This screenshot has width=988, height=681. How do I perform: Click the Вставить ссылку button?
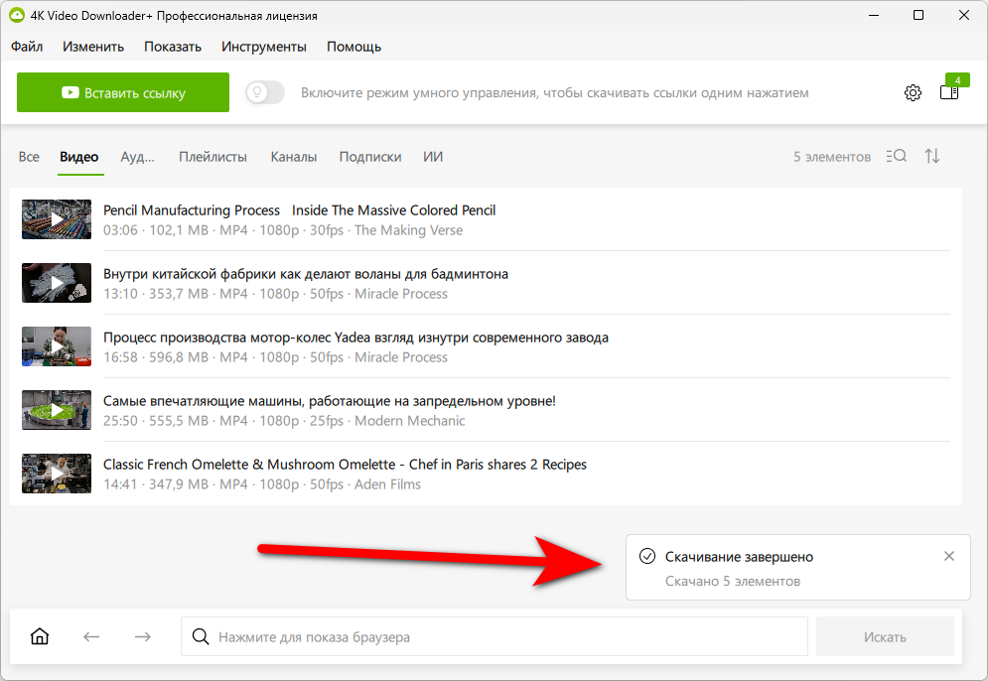pos(123,92)
